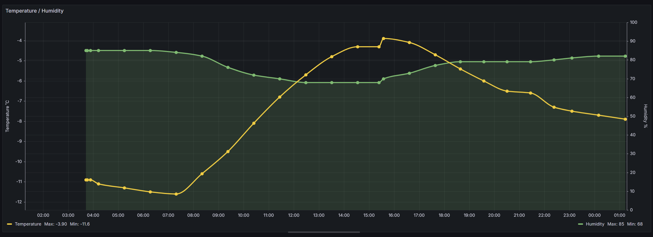The image size is (653, 237).
Task: Click the 50 value on humidity axis
Action: (633, 116)
